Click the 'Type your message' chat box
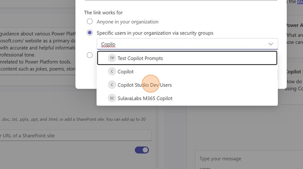 click(x=248, y=159)
